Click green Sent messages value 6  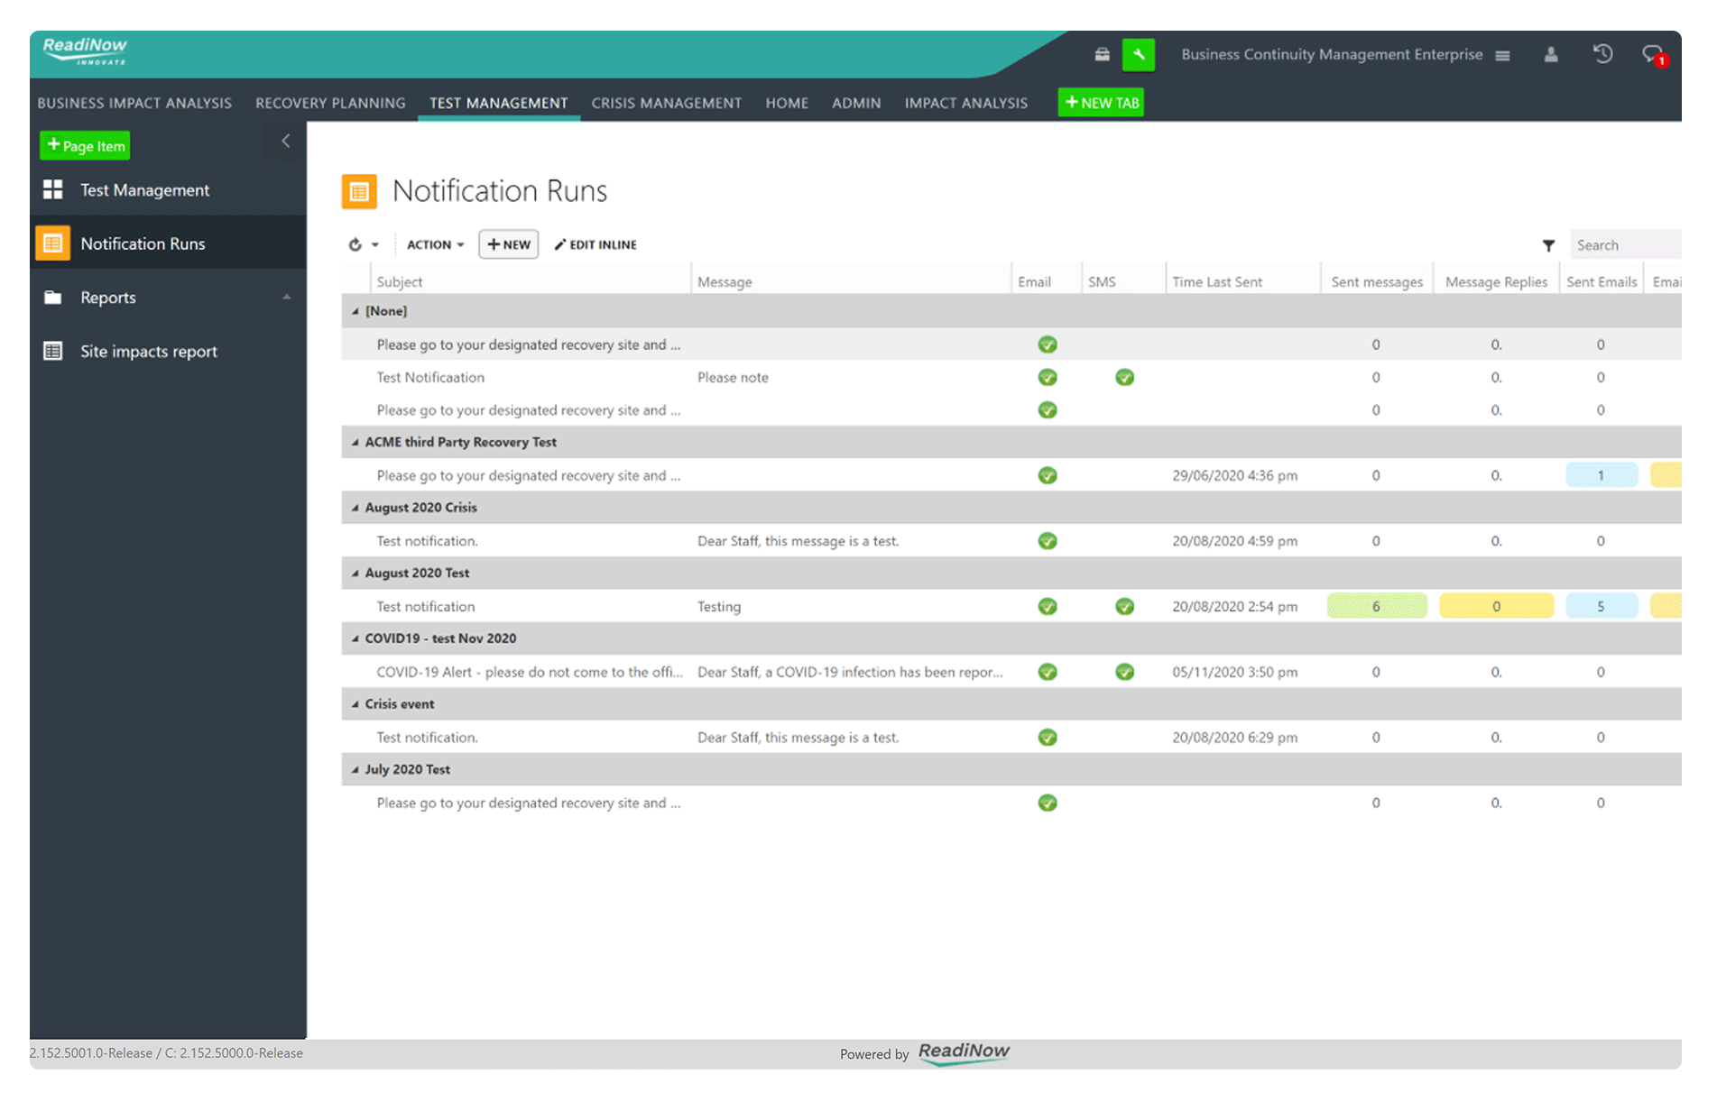(1377, 606)
